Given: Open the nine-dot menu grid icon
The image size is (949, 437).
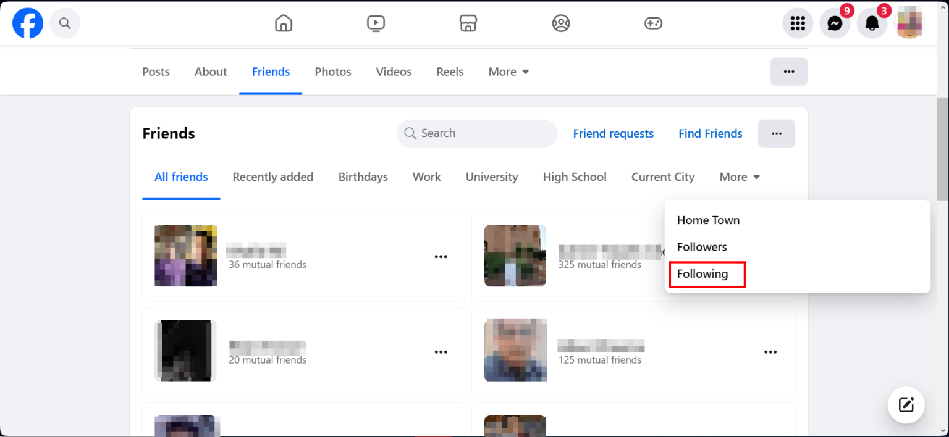Looking at the screenshot, I should [798, 23].
